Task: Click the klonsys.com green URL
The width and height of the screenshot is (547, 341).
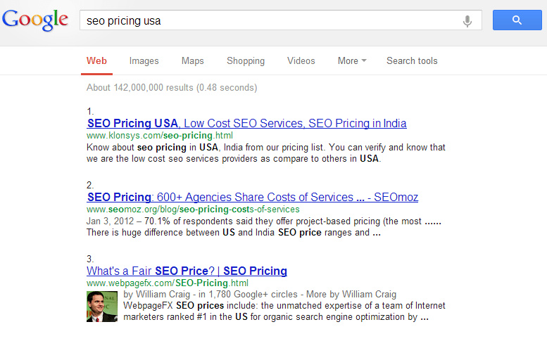Action: click(160, 136)
